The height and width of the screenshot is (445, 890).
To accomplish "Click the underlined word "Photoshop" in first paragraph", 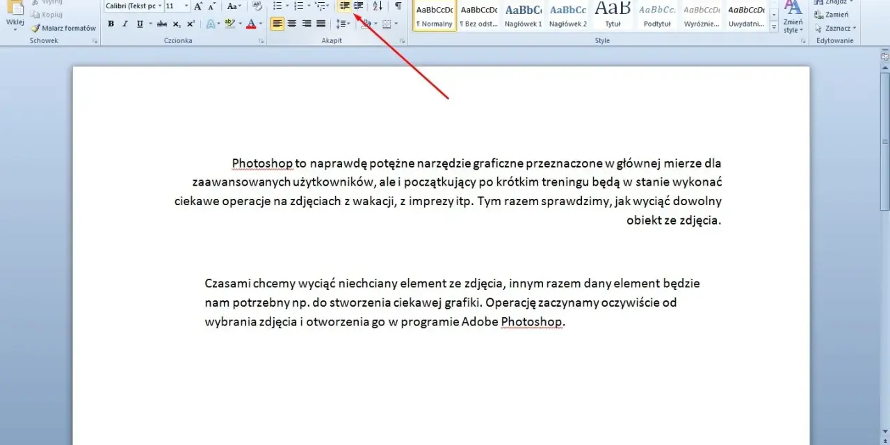I will point(262,163).
